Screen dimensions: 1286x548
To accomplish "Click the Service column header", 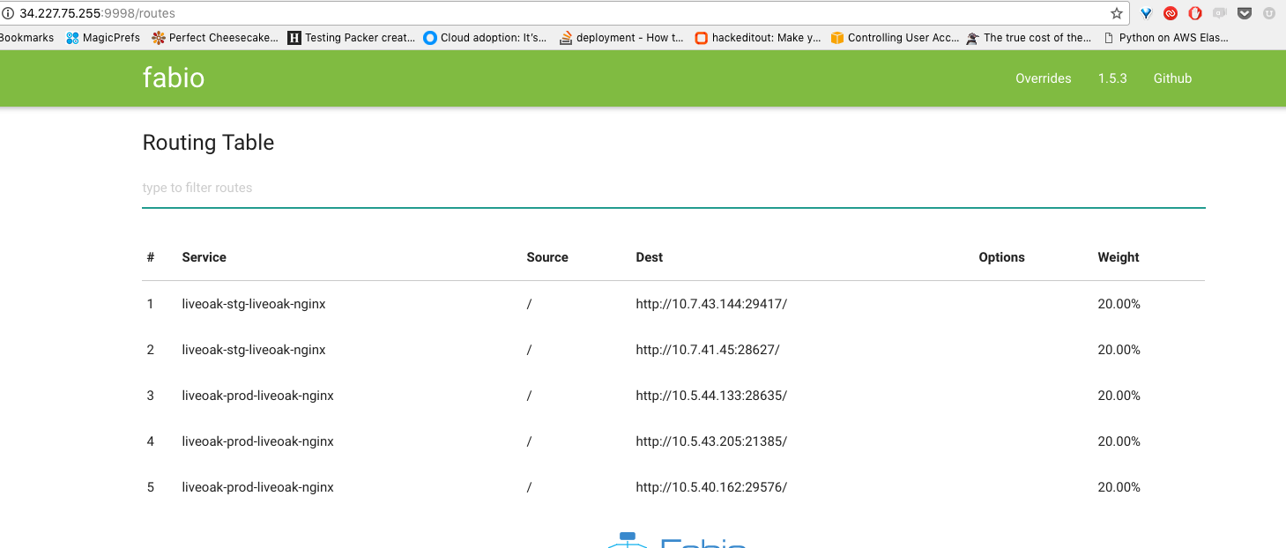I will [x=204, y=257].
